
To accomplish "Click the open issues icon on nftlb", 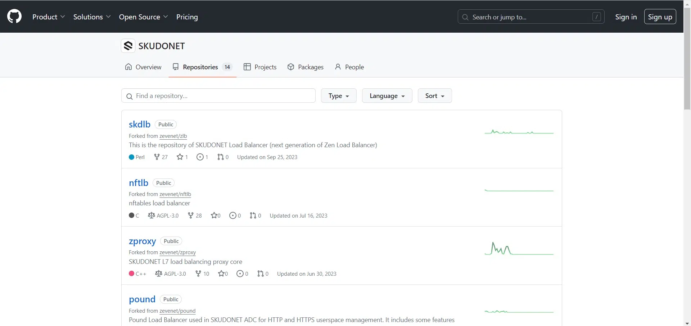I will [232, 215].
